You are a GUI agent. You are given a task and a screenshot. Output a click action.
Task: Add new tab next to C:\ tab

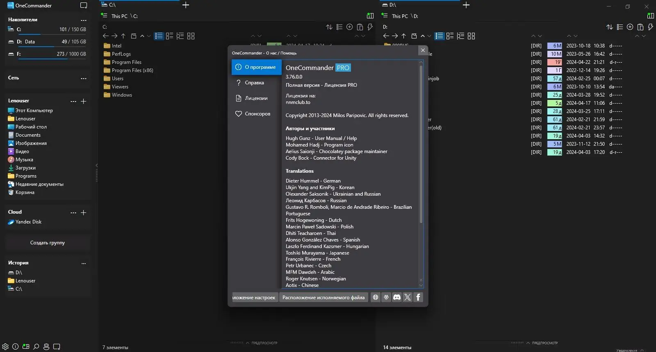pyautogui.click(x=186, y=5)
